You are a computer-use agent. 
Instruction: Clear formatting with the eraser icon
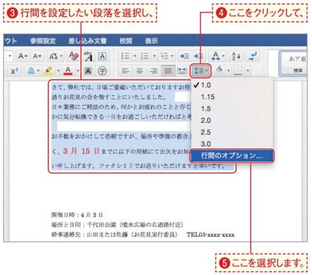point(74,56)
